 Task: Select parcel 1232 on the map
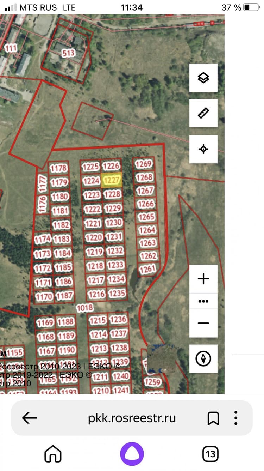point(115,250)
